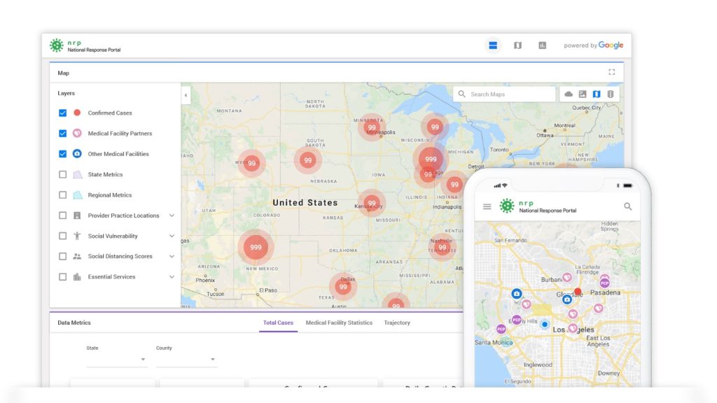
Task: Click the Social Distancing Scores people icon
Action: [77, 256]
